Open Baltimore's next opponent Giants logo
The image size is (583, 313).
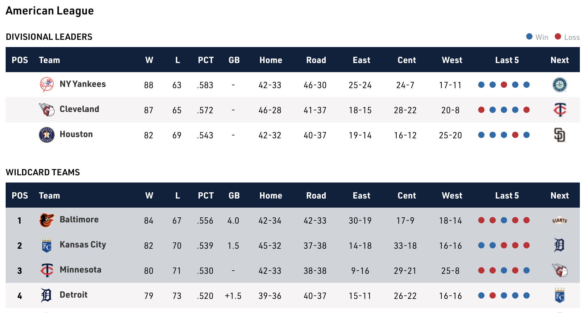[x=559, y=220]
